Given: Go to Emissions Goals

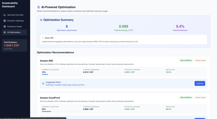Looking at the screenshot, I should pyautogui.click(x=15, y=27).
